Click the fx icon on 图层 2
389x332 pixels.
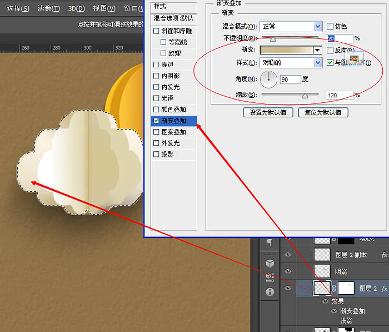coord(385,288)
